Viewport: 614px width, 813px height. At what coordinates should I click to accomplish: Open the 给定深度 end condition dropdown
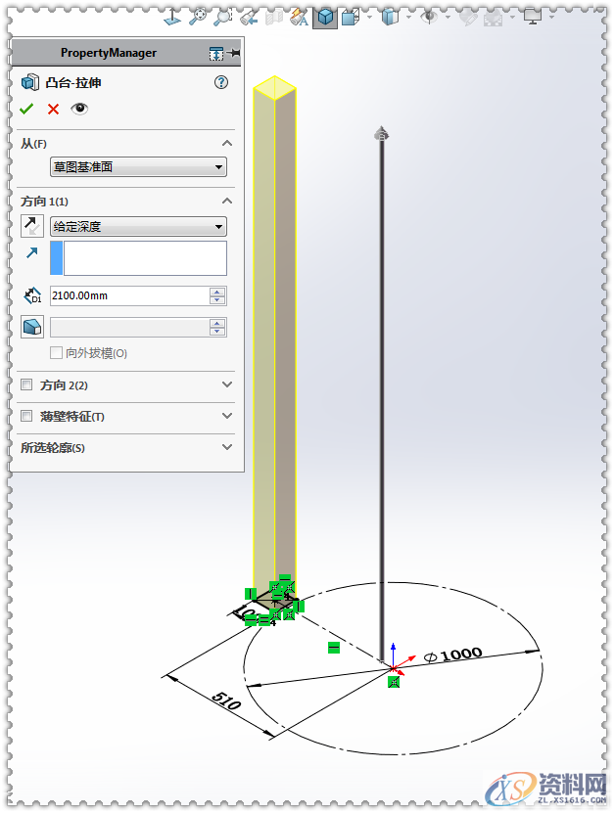coord(138,227)
